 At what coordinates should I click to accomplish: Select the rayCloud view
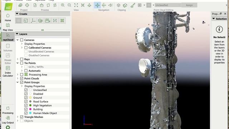click(8, 37)
